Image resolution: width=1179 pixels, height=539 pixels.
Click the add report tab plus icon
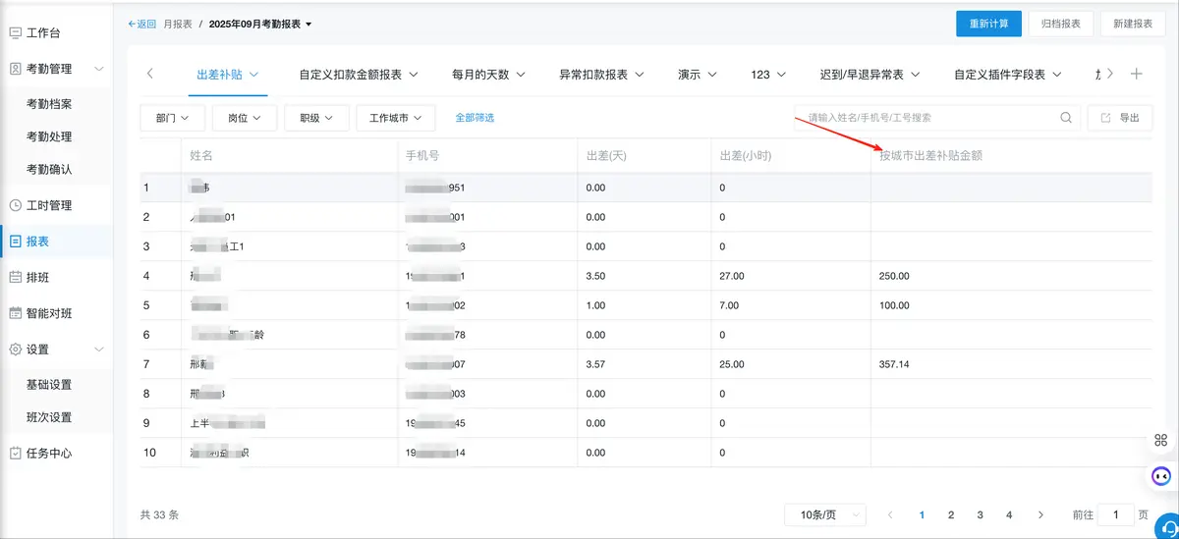[1137, 74]
